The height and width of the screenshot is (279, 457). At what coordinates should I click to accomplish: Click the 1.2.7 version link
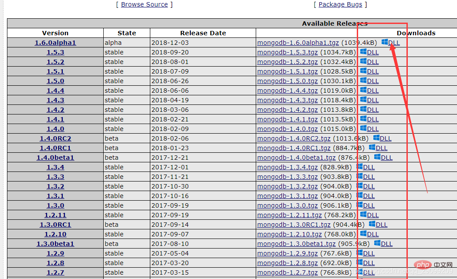tap(55, 272)
